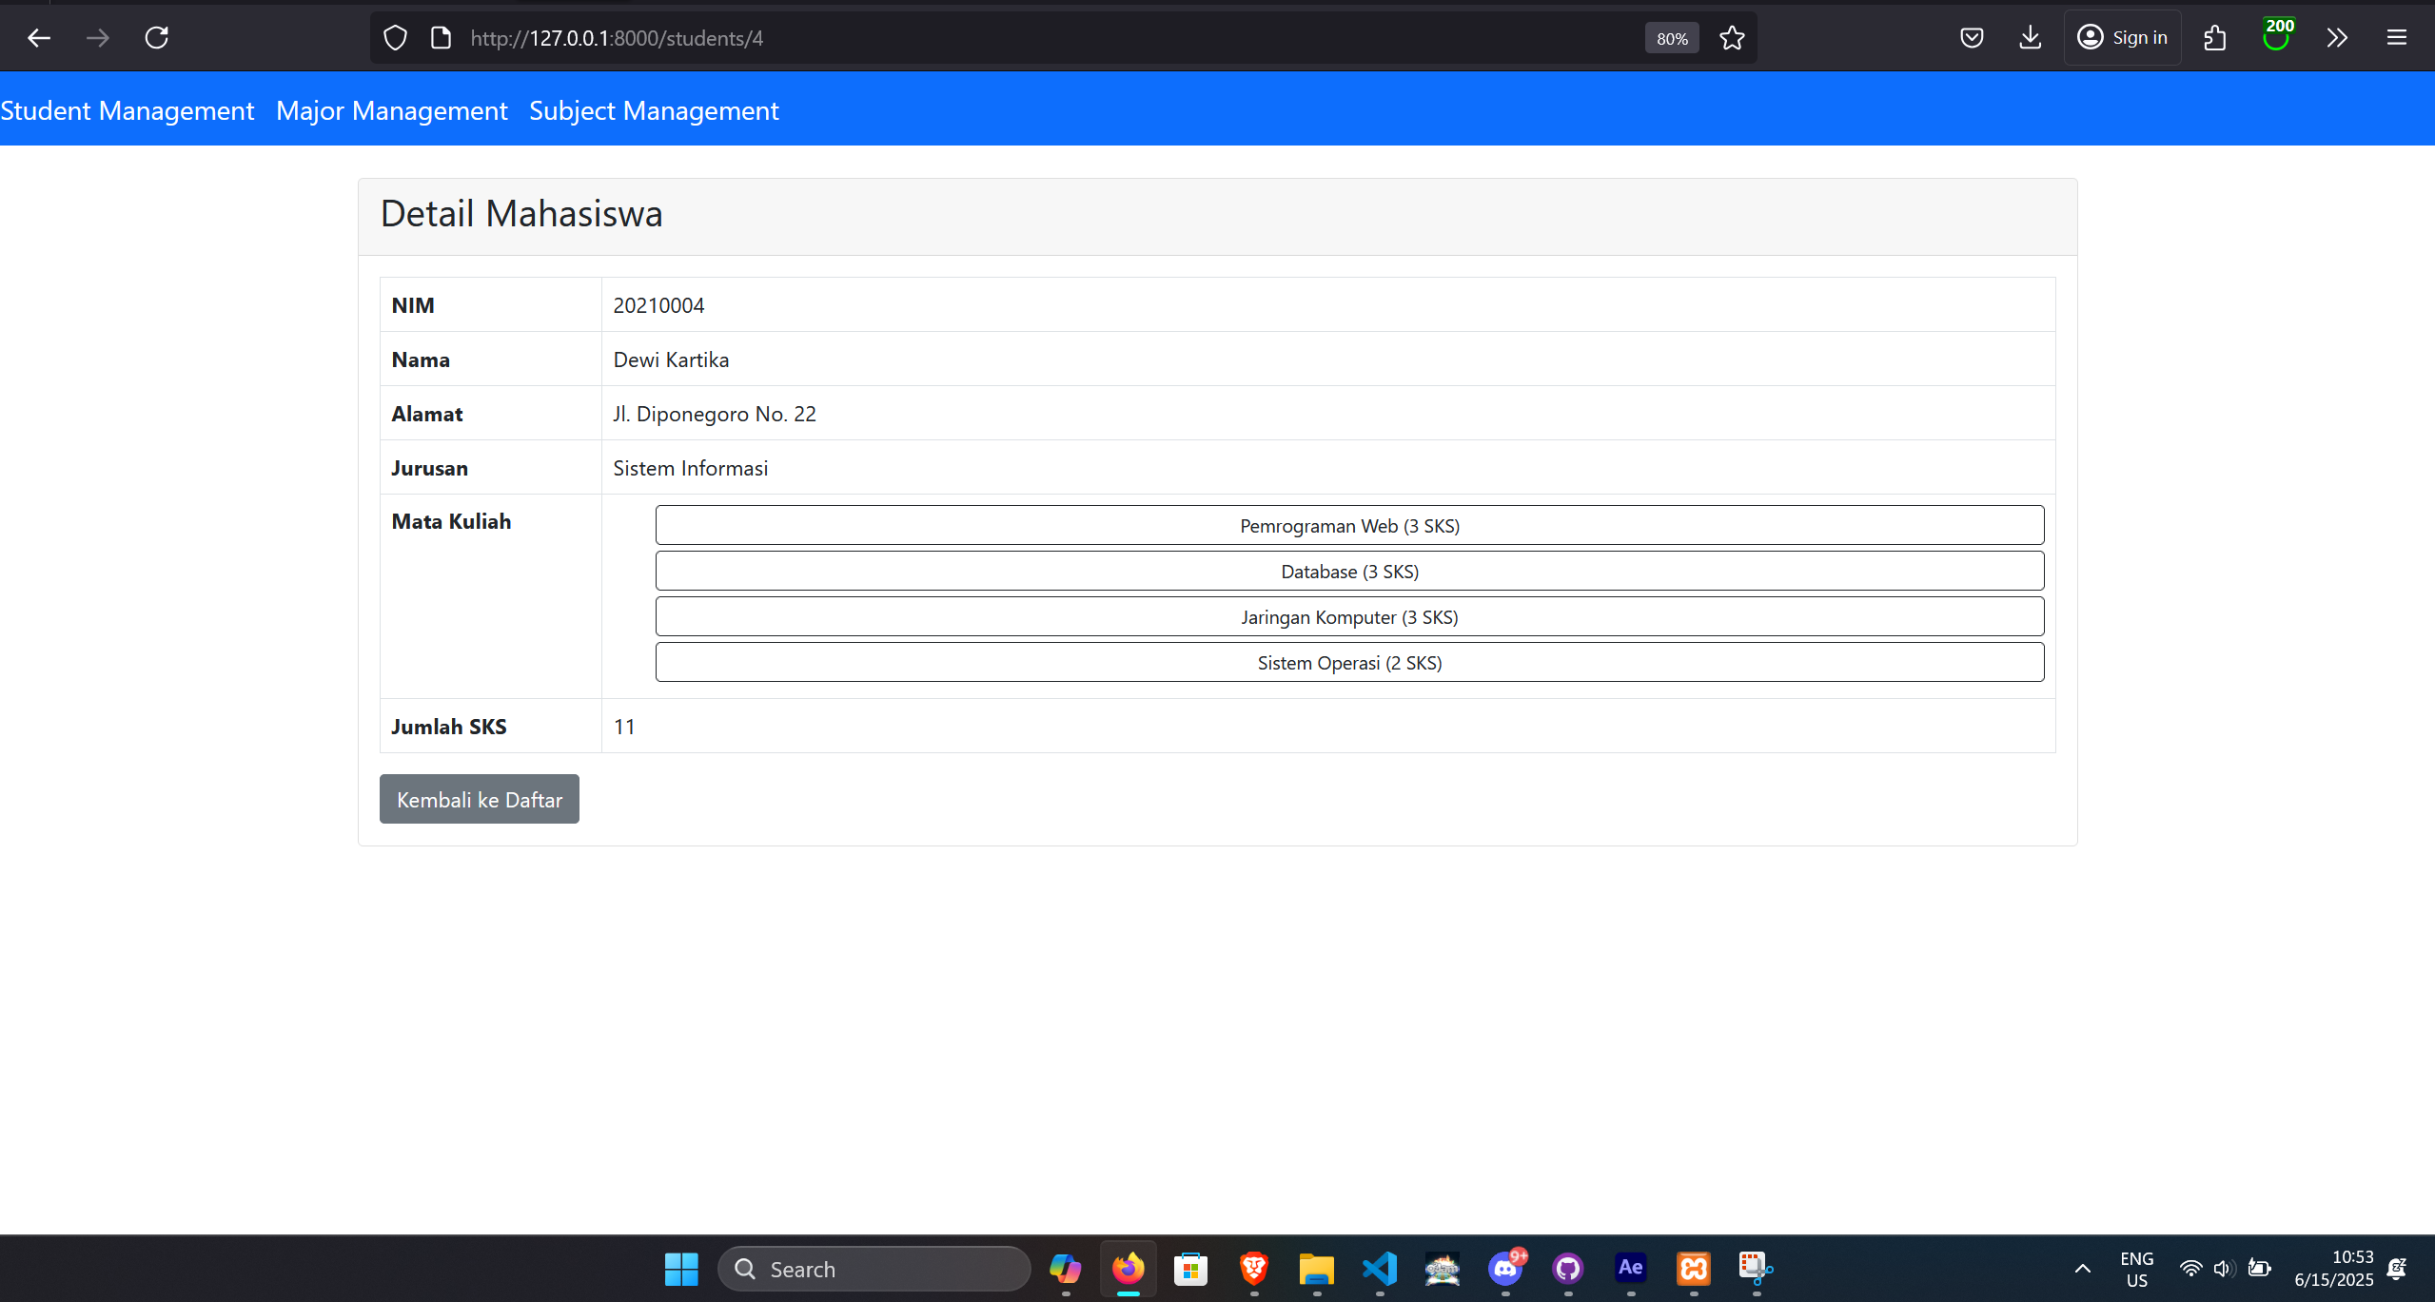The image size is (2435, 1302).
Task: Select the Pemrograman Web (3 SKS) item
Action: point(1348,526)
